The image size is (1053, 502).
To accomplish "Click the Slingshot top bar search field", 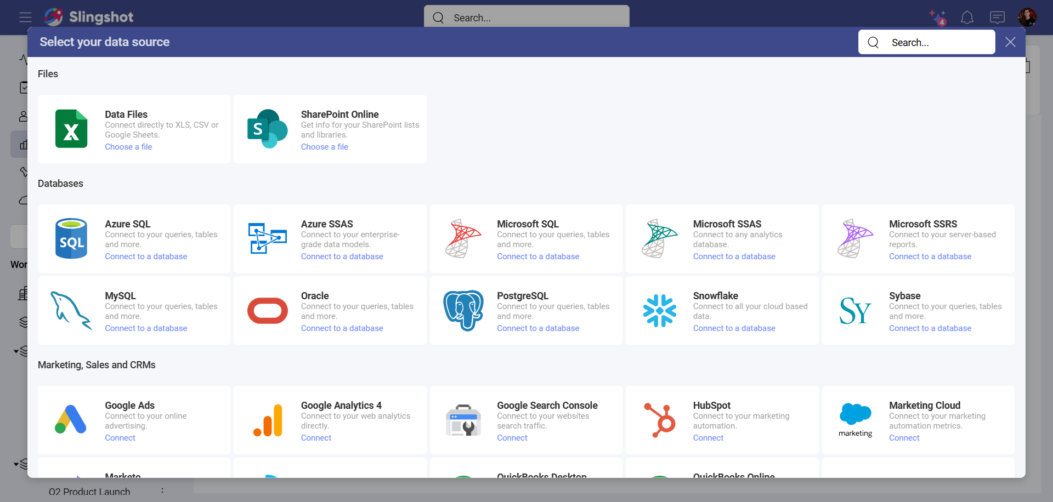I will (x=526, y=18).
